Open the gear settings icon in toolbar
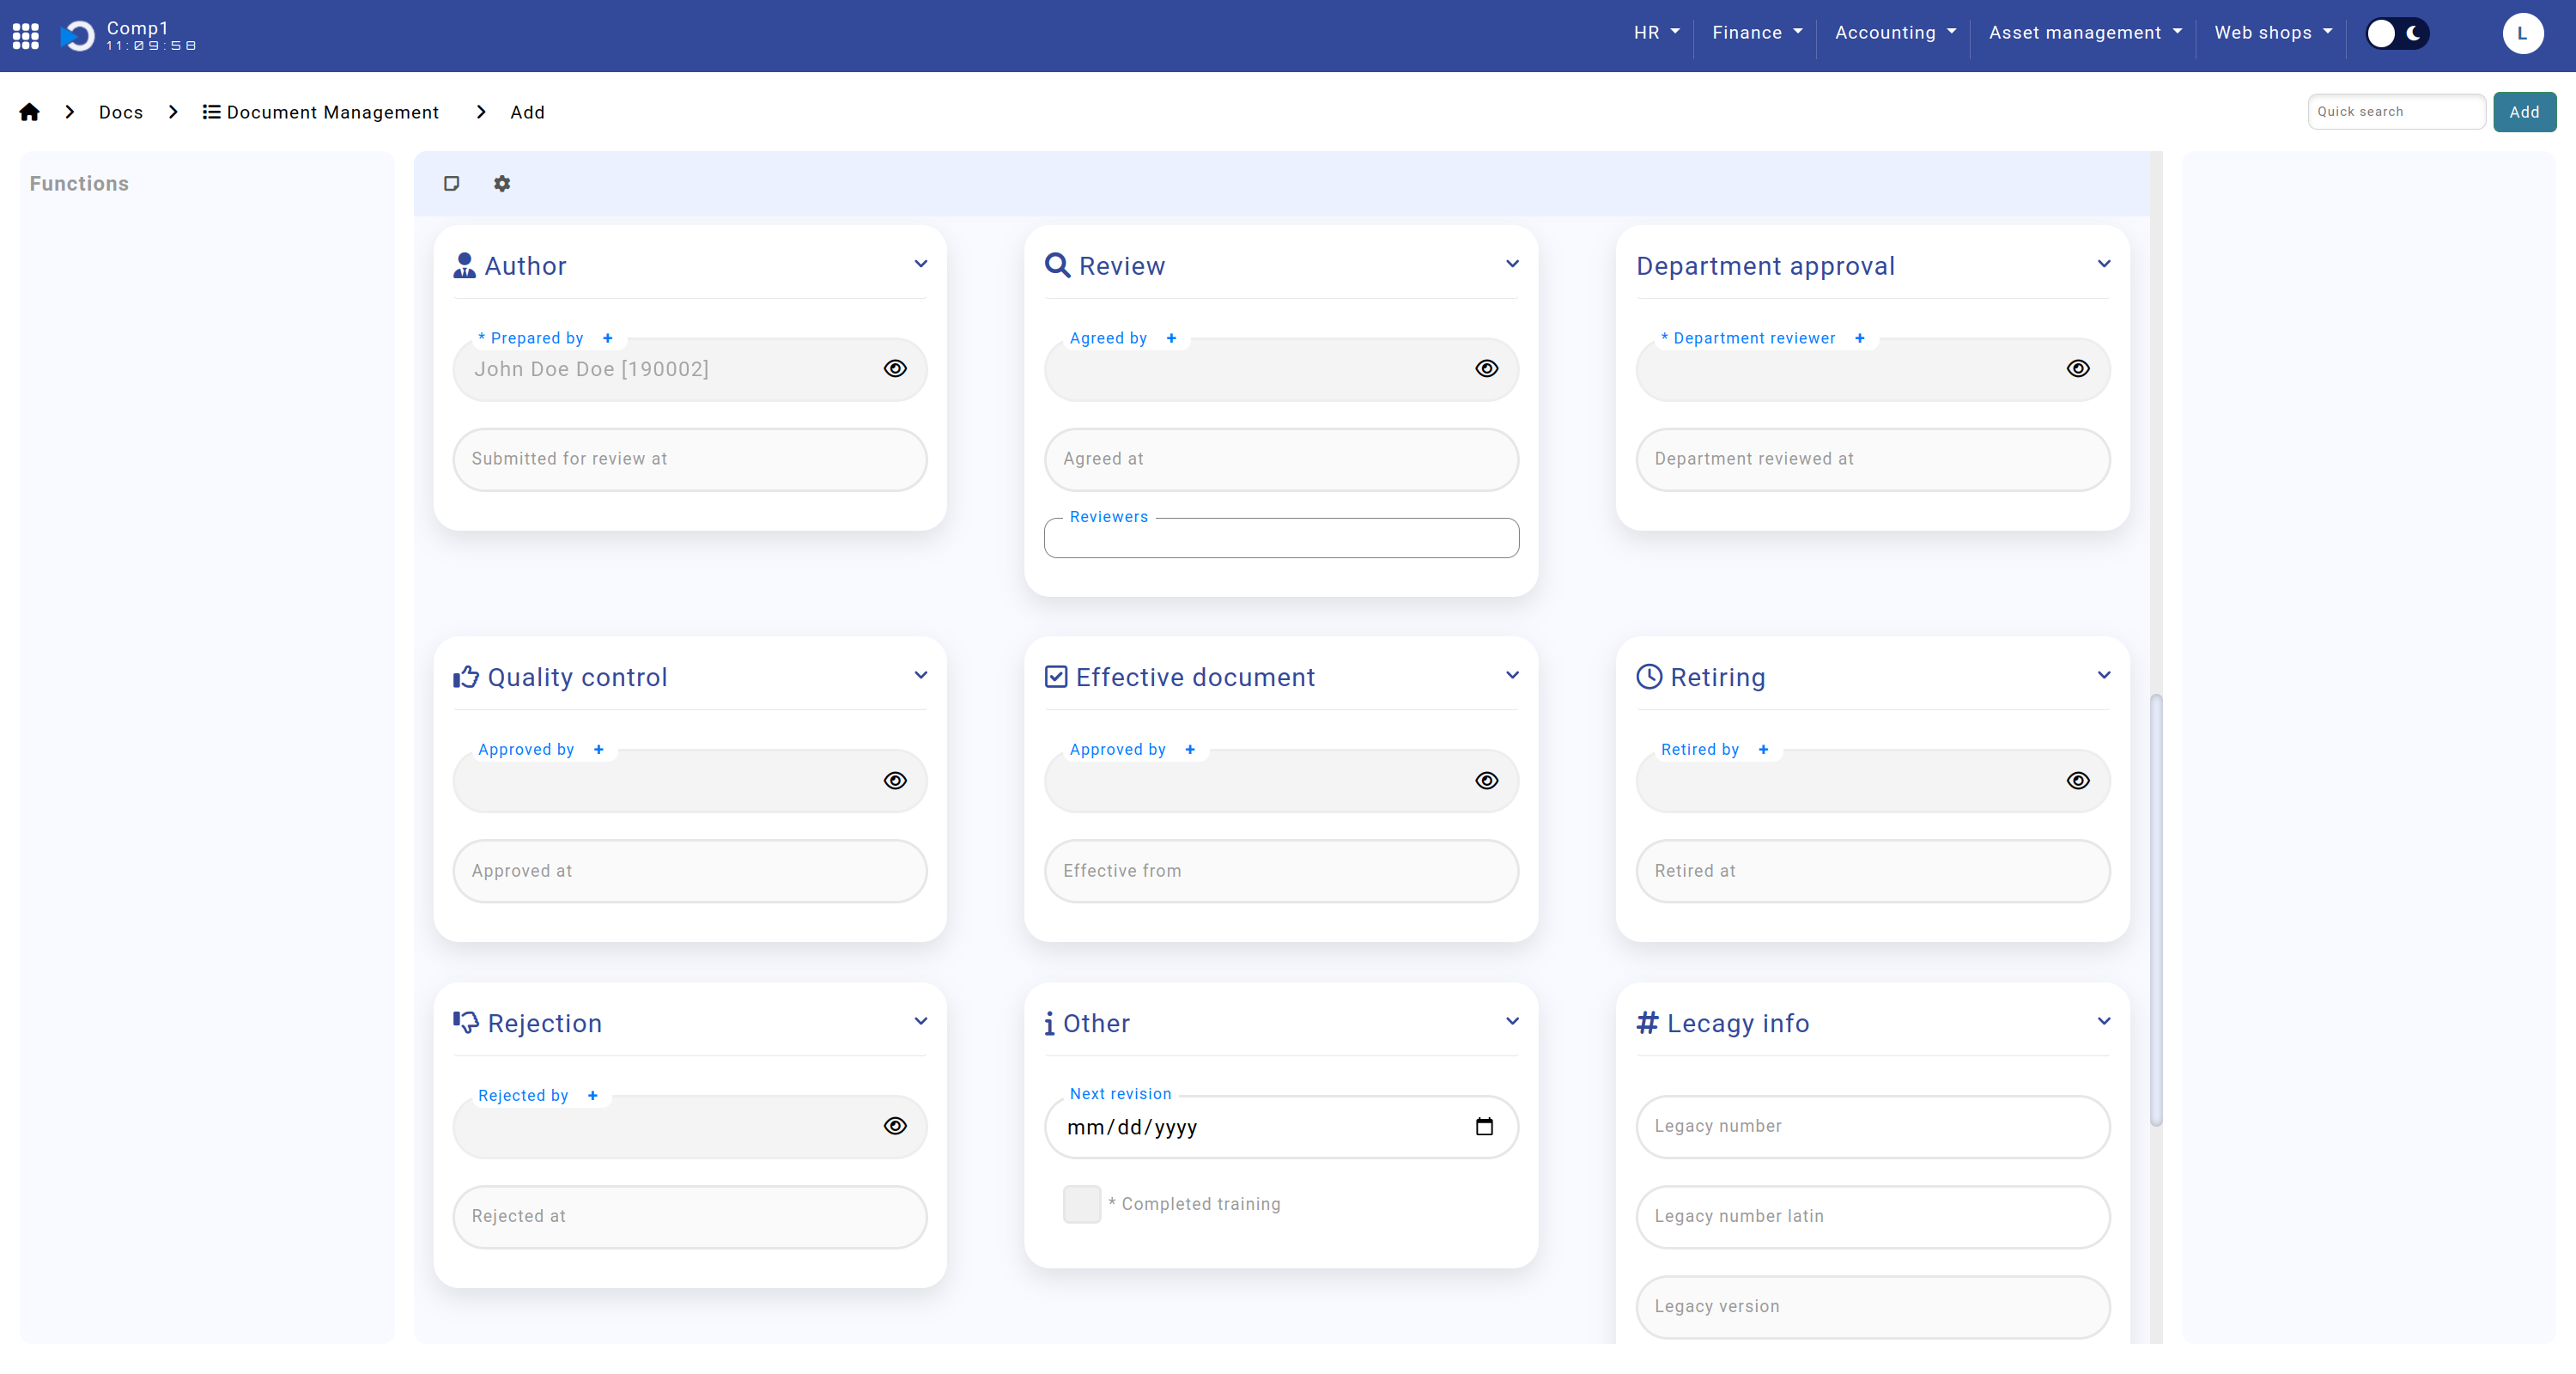2576x1374 pixels. tap(502, 183)
